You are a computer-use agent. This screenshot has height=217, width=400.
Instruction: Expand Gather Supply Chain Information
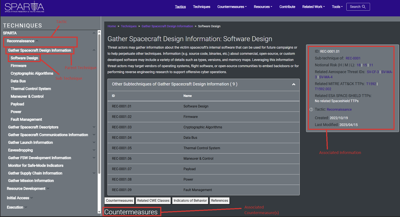point(94,173)
